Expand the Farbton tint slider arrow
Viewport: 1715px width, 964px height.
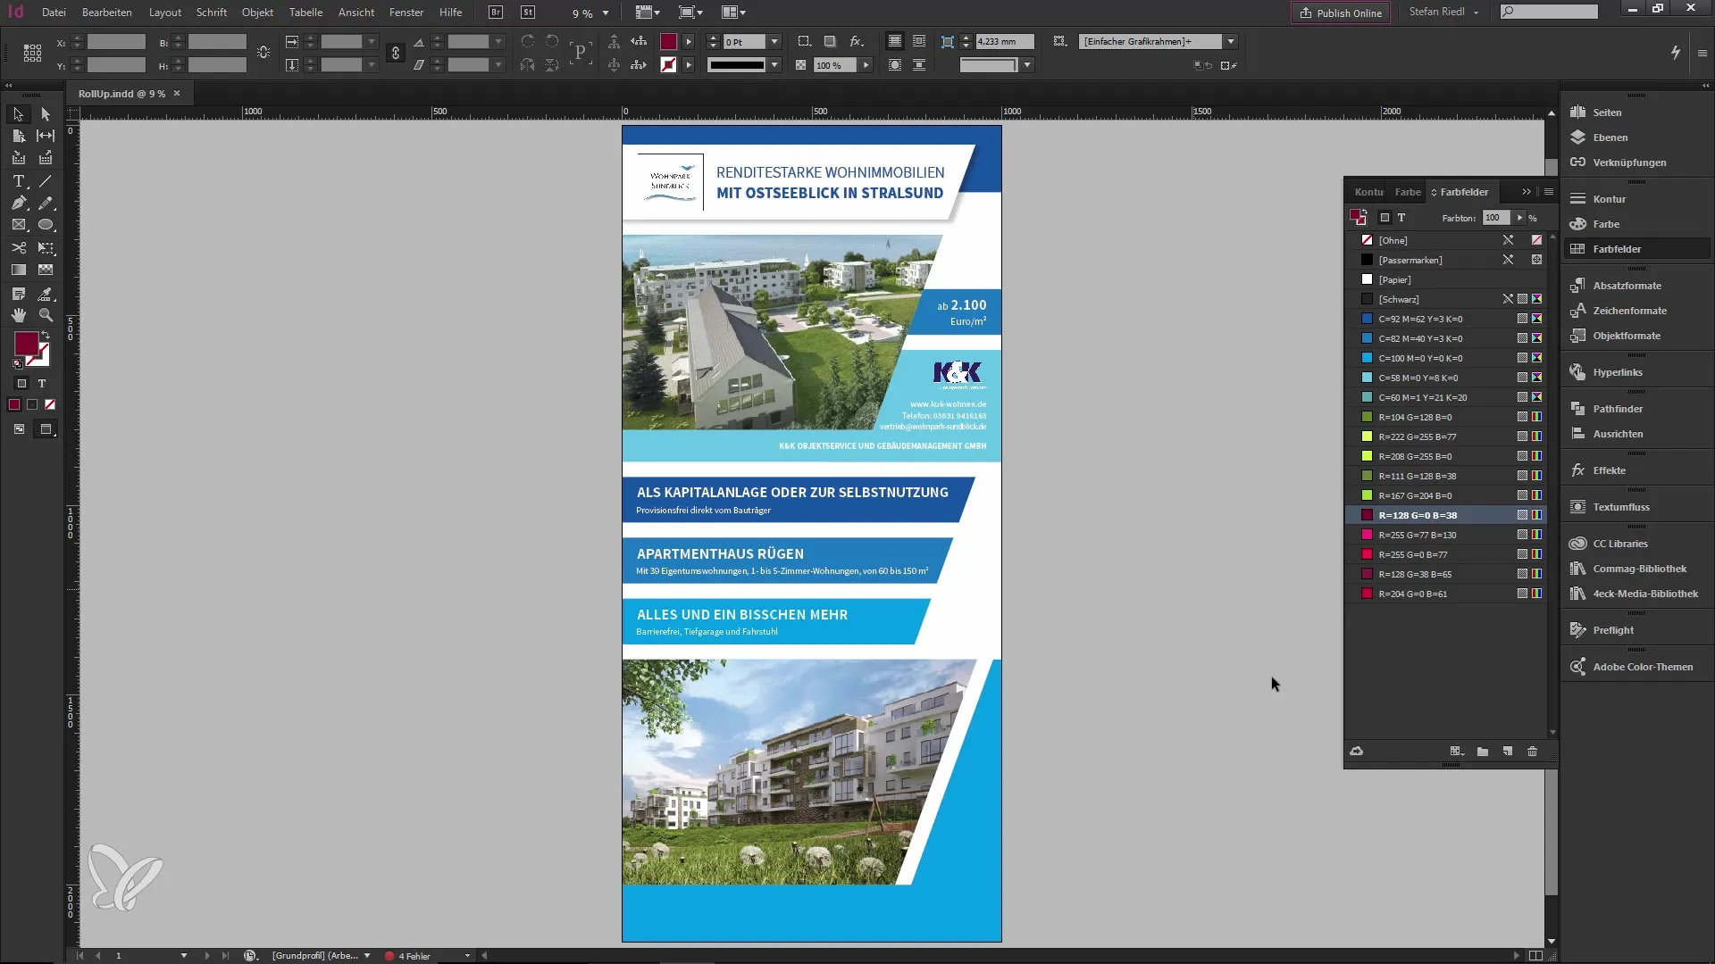point(1519,218)
